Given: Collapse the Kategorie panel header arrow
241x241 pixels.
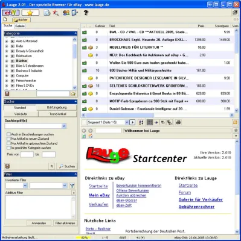Looking at the screenshot, I should tap(76, 33).
